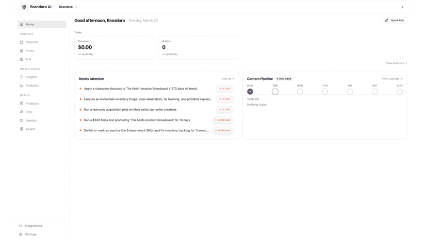This screenshot has height=240, width=427.
Task: Open ICPs section
Action: (42, 112)
